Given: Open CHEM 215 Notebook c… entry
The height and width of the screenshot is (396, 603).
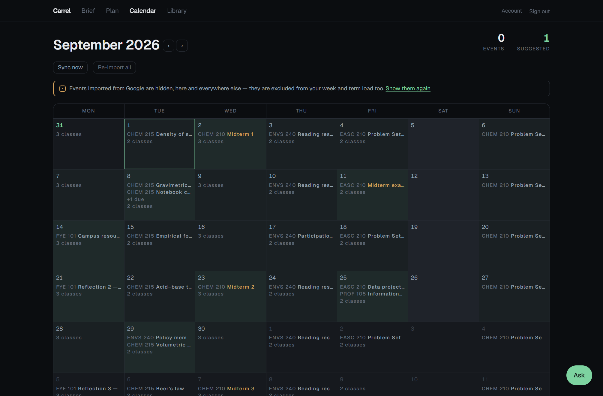Looking at the screenshot, I should 159,192.
